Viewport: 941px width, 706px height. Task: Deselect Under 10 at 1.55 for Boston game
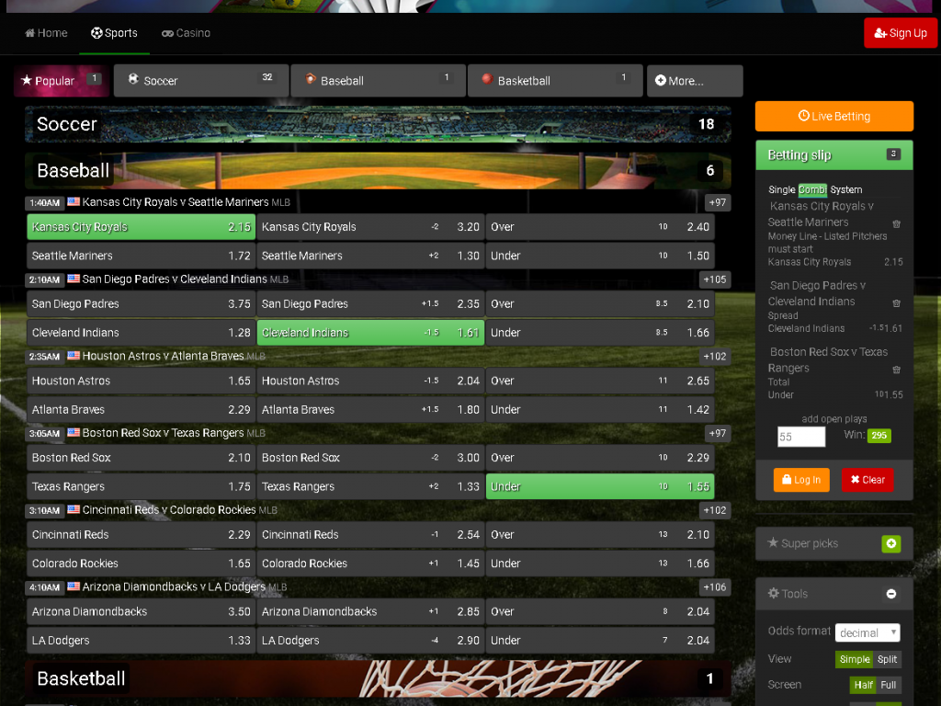[600, 486]
